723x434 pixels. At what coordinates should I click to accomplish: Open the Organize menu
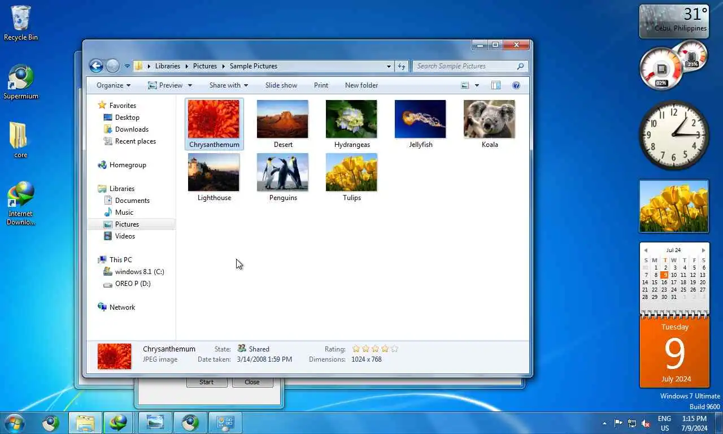click(114, 85)
